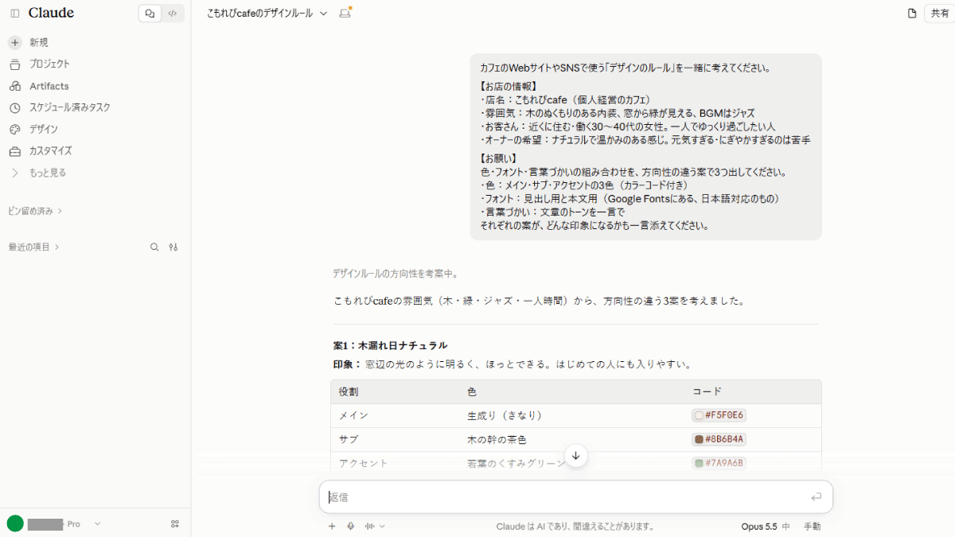Viewport: 955px width, 537px height.
Task: Switch to code mode toggle
Action: [x=173, y=14]
